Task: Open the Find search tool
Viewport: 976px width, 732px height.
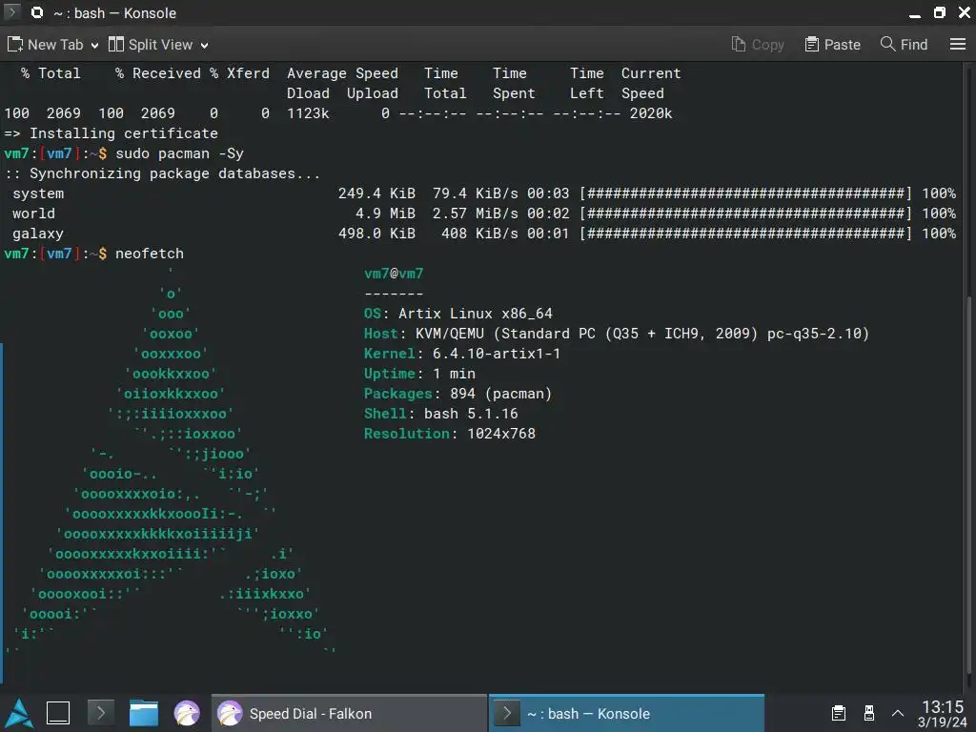Action: tap(904, 45)
